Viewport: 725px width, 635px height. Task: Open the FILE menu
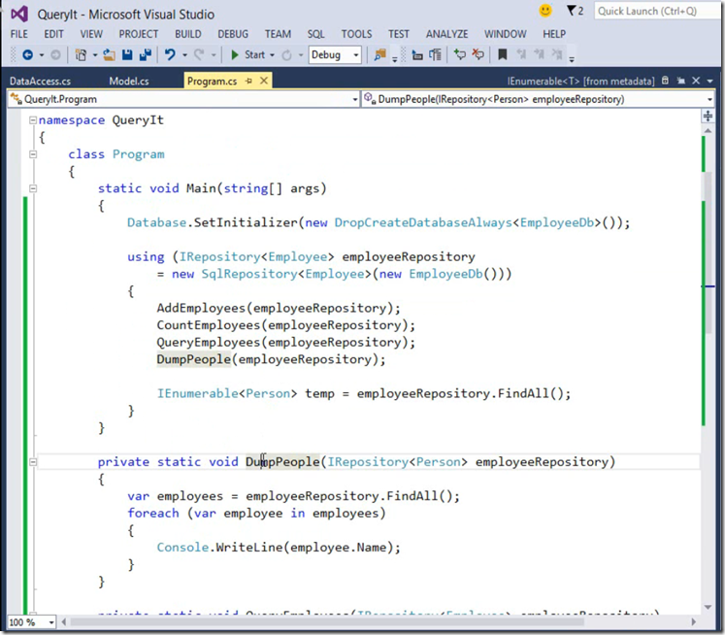(19, 34)
